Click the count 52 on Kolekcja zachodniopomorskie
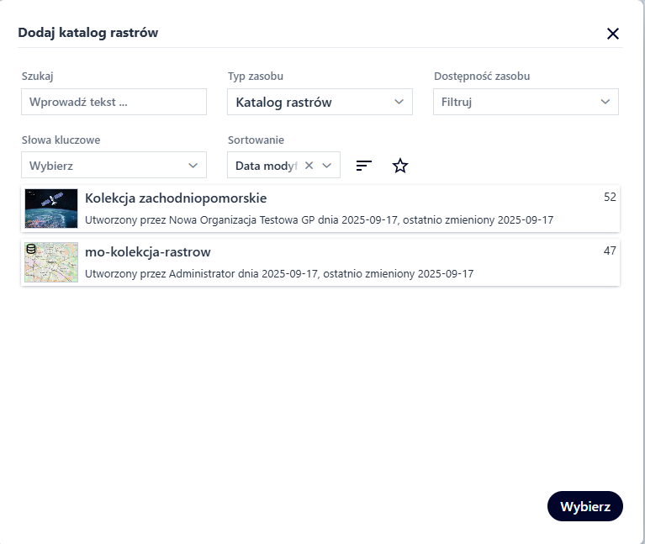This screenshot has width=645, height=544. (610, 197)
